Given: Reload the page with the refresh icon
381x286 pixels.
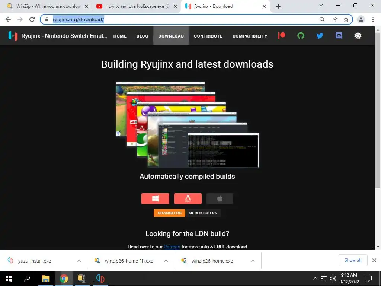Looking at the screenshot, I should click(x=32, y=19).
